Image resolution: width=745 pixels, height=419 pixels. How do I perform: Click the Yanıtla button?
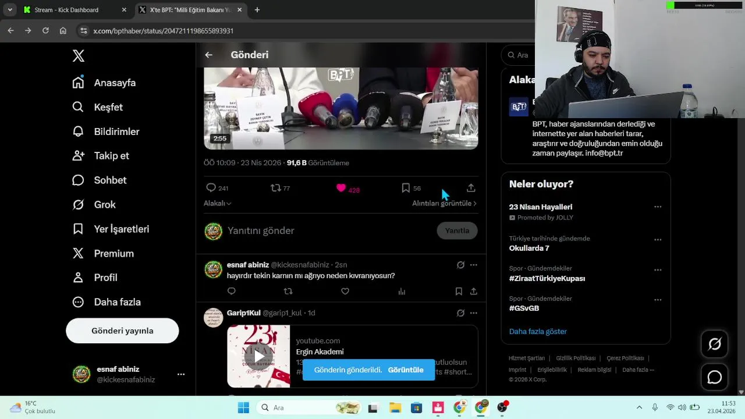pyautogui.click(x=457, y=231)
